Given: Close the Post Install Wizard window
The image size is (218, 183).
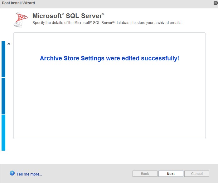Looking at the screenshot, I should (x=216, y=3).
